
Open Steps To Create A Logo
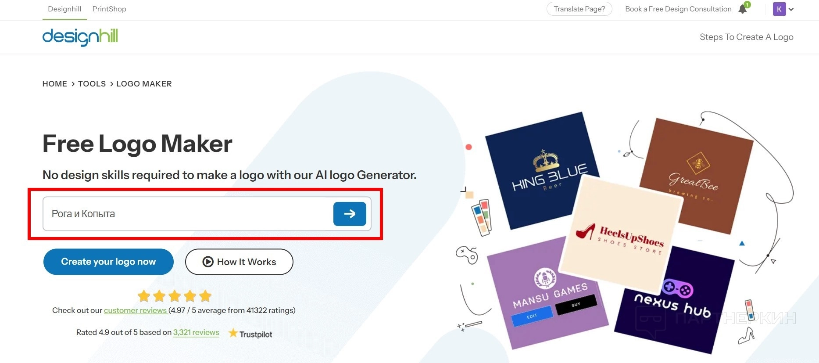click(x=747, y=37)
